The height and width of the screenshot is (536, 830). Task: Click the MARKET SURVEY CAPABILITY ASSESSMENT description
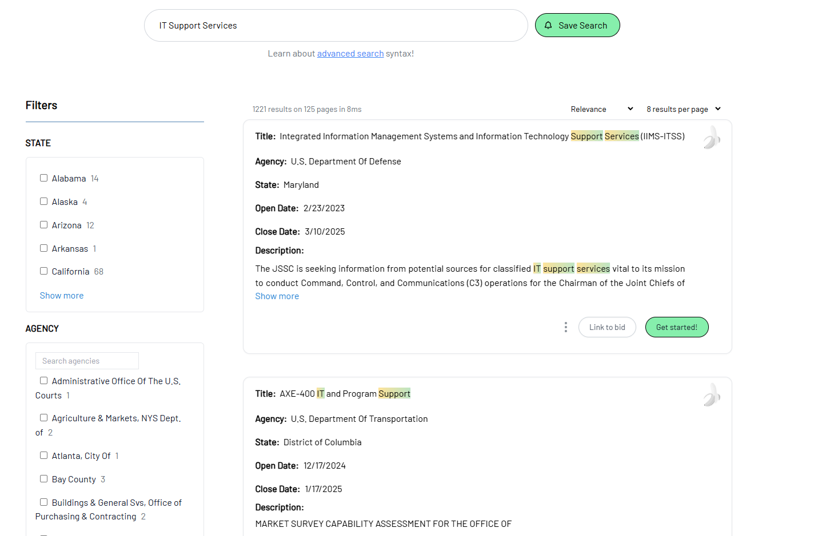384,524
